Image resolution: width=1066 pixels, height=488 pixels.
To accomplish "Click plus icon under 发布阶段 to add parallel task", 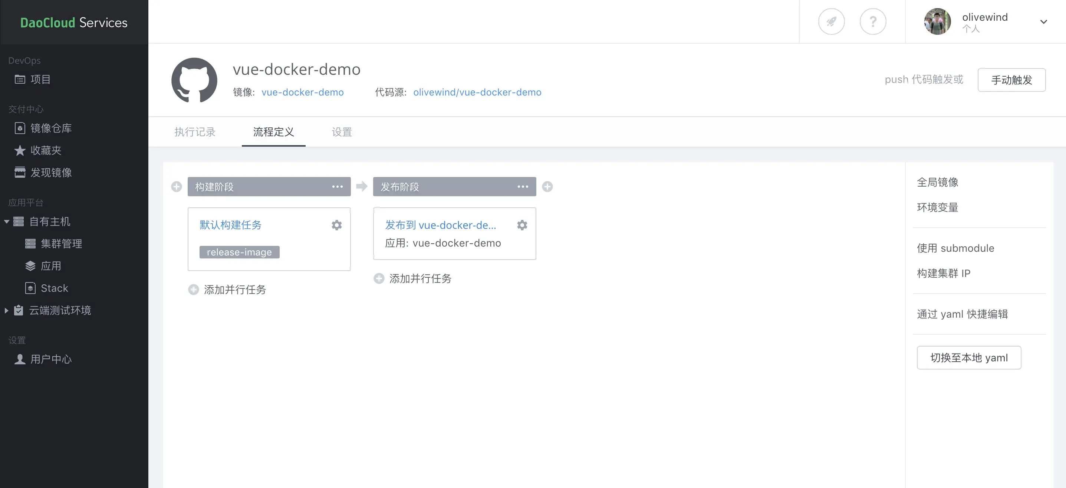I will (379, 278).
